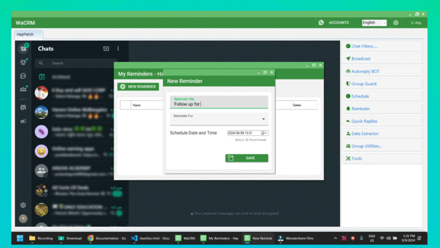This screenshot has width=440, height=248.
Task: Click the SAVE button in New Reminder
Action: [246, 158]
